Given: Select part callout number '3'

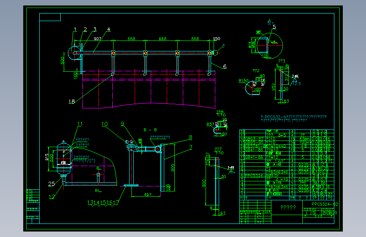Looking at the screenshot, I should click(x=95, y=30).
